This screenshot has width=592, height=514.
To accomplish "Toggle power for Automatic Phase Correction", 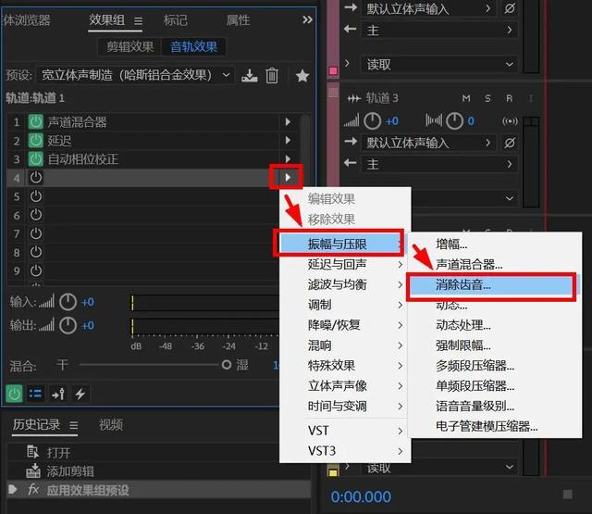I will tap(36, 159).
